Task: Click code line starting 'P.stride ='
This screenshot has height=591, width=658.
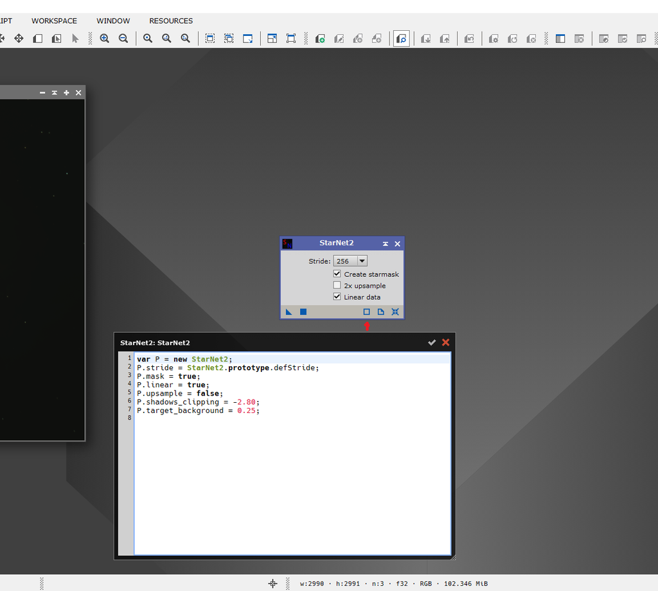Action: [228, 368]
